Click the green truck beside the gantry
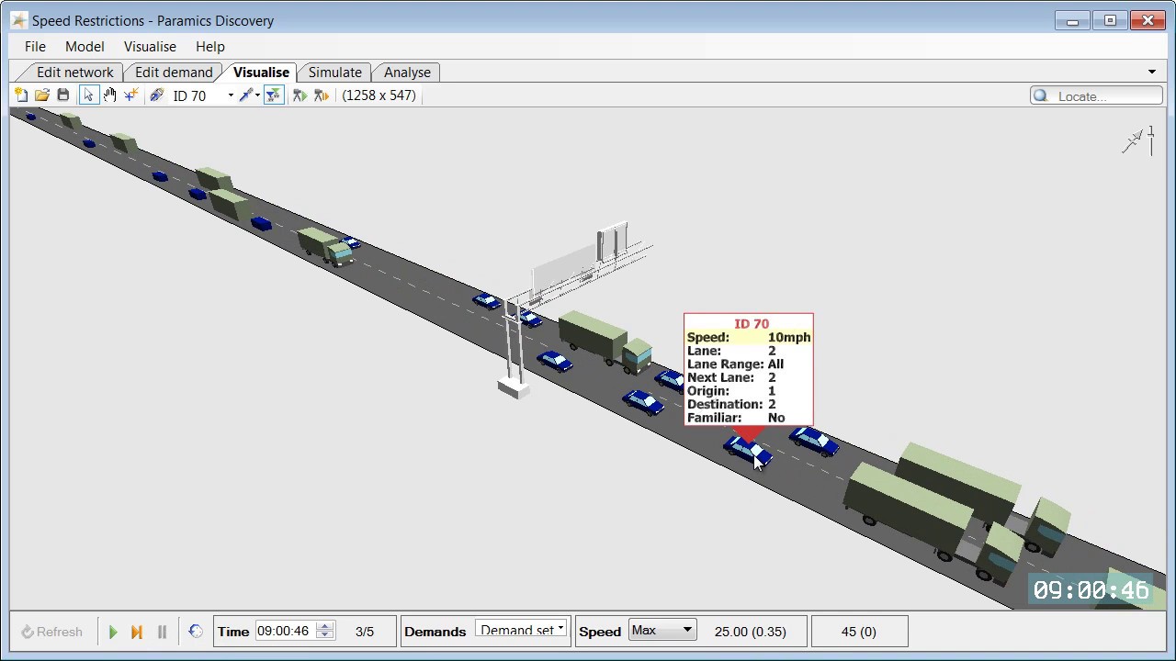 tap(605, 342)
